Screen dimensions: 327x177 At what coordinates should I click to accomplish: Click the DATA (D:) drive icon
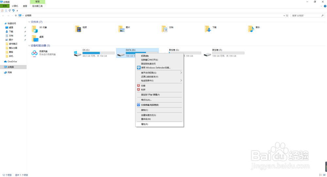(121, 55)
